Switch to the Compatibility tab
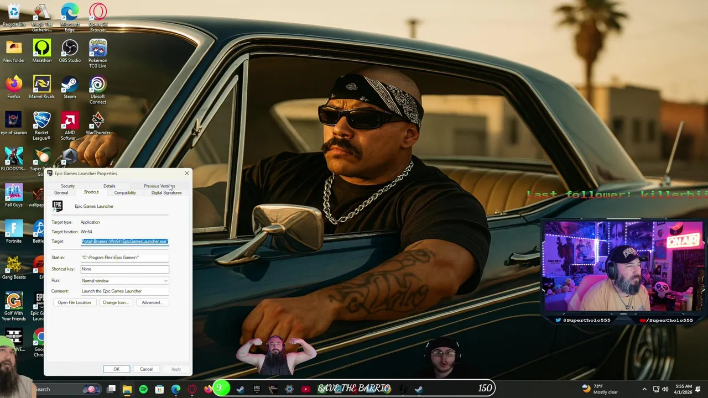Screen dimensions: 708x398 125,193
